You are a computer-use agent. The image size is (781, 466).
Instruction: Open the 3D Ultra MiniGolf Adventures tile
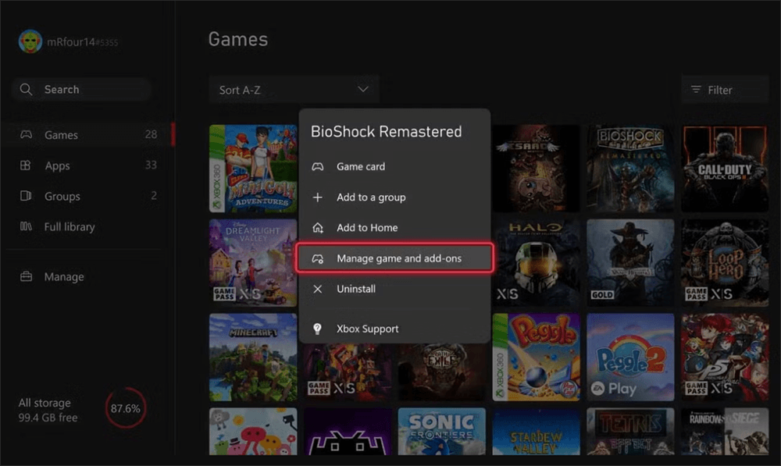[253, 169]
